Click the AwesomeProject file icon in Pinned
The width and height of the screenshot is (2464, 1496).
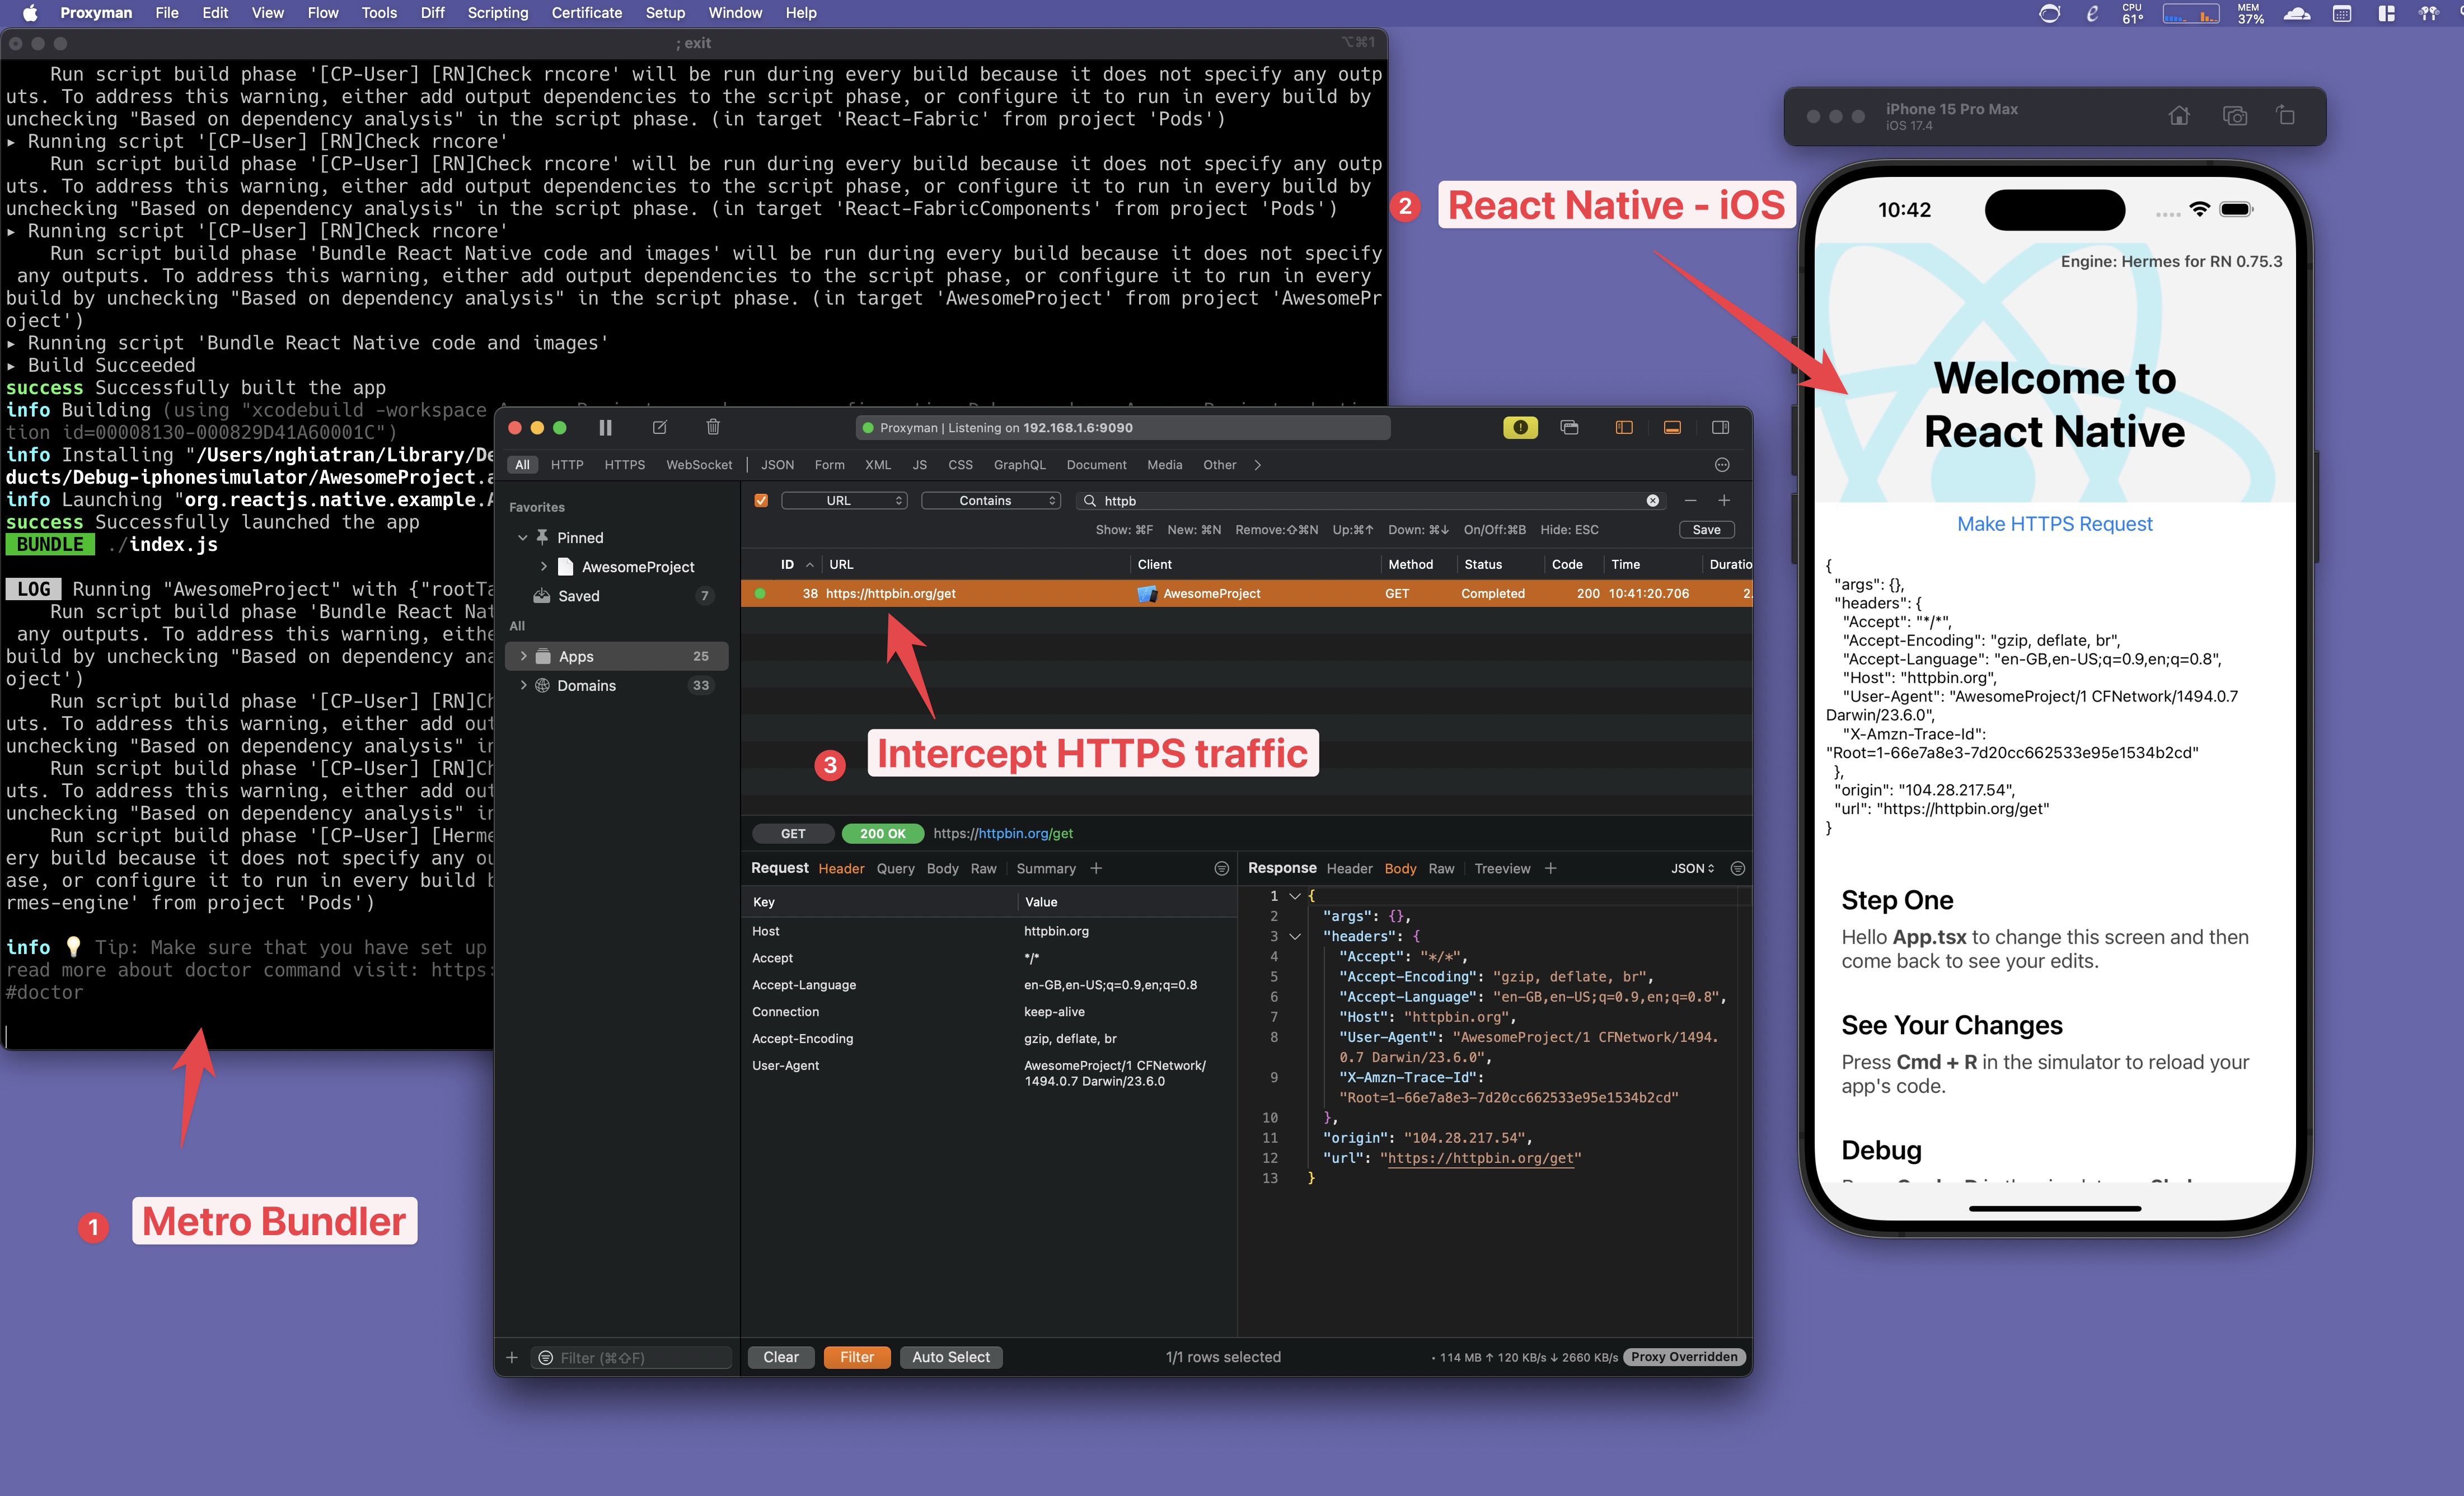(x=565, y=567)
